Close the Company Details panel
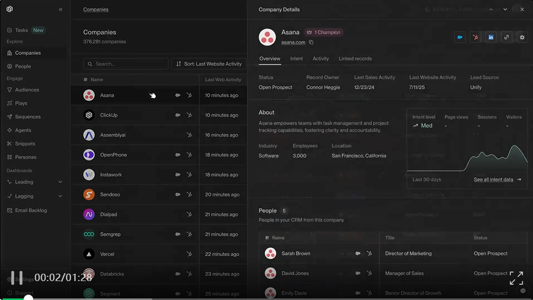The width and height of the screenshot is (533, 300). pos(522,9)
